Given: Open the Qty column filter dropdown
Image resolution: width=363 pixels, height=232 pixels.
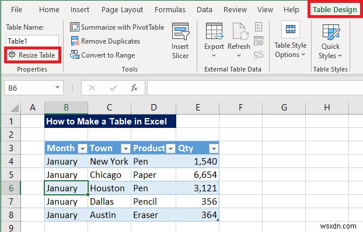Looking at the screenshot, I should pyautogui.click(x=214, y=149).
